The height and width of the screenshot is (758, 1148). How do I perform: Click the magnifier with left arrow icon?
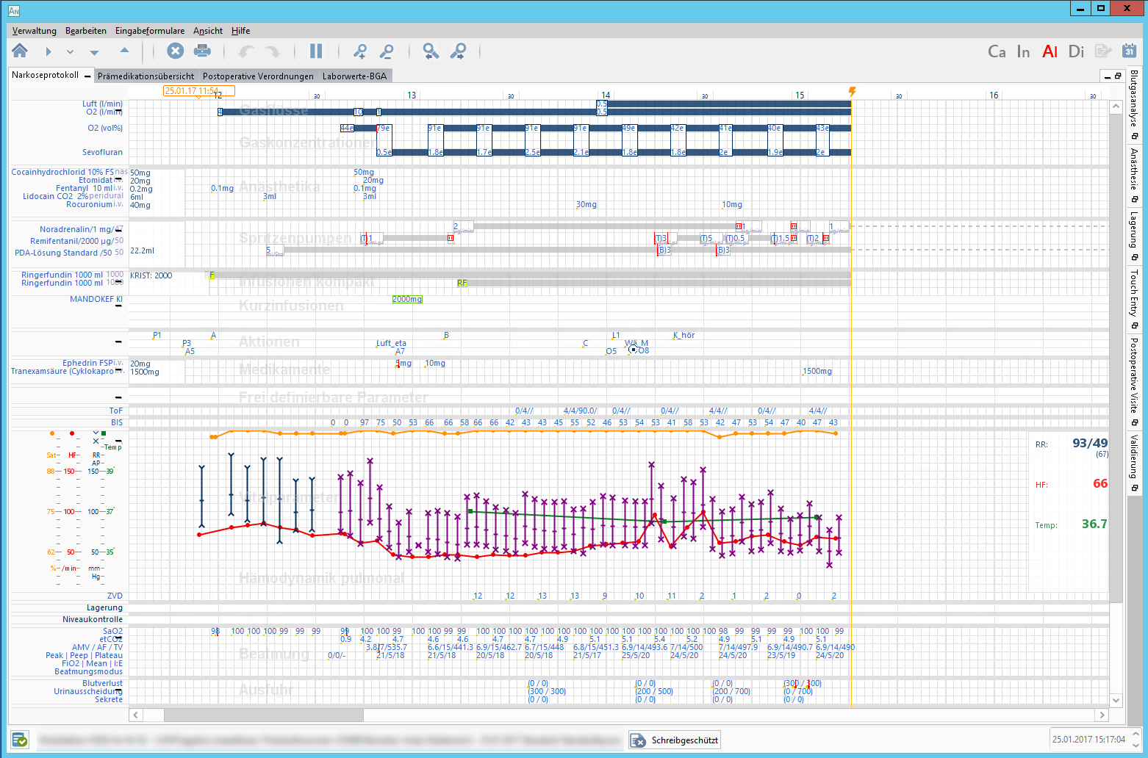pyautogui.click(x=431, y=51)
